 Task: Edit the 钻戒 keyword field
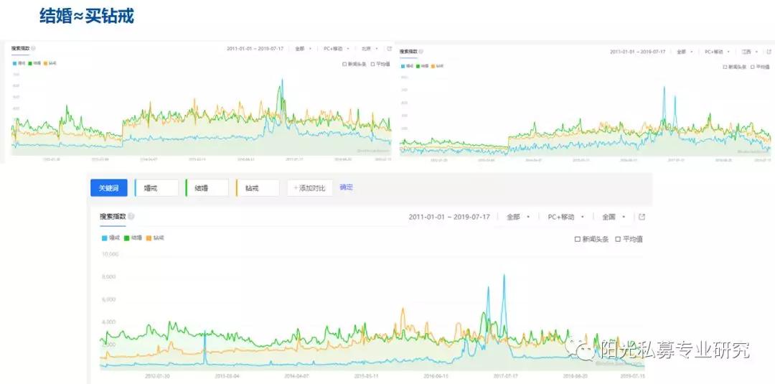(258, 188)
